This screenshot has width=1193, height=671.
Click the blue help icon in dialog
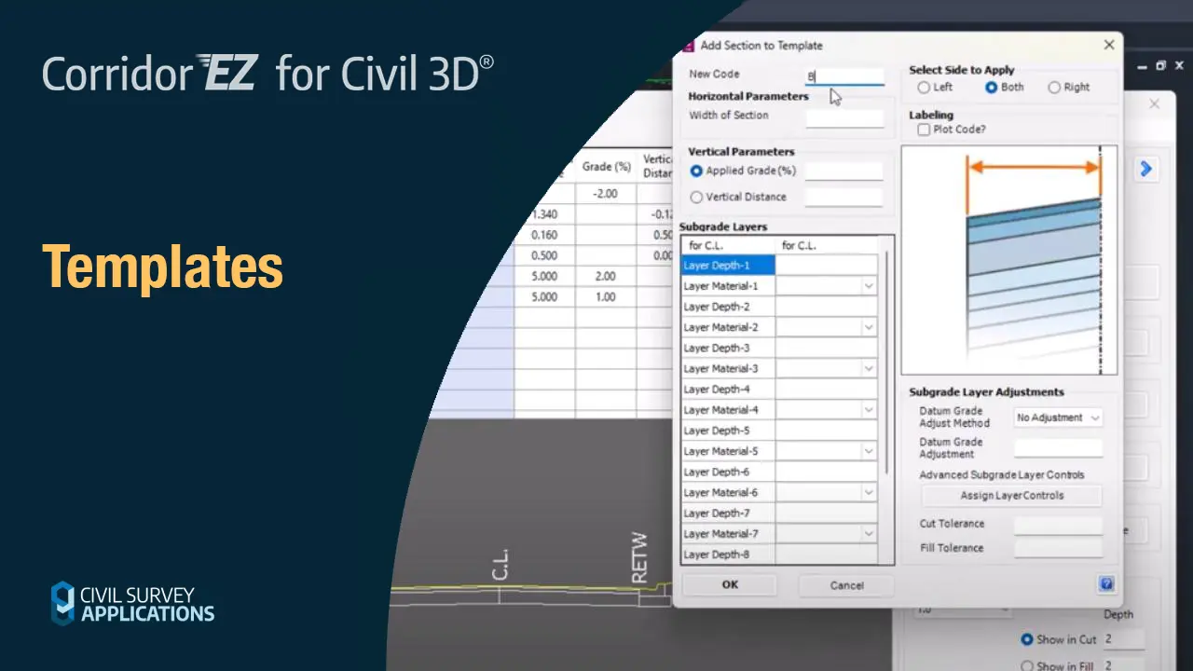click(1106, 584)
